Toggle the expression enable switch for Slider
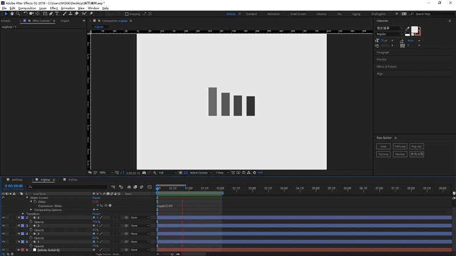The height and width of the screenshot is (256, 456). (x=98, y=205)
